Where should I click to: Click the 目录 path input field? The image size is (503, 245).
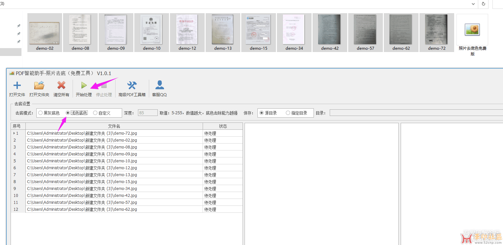[x=416, y=113]
